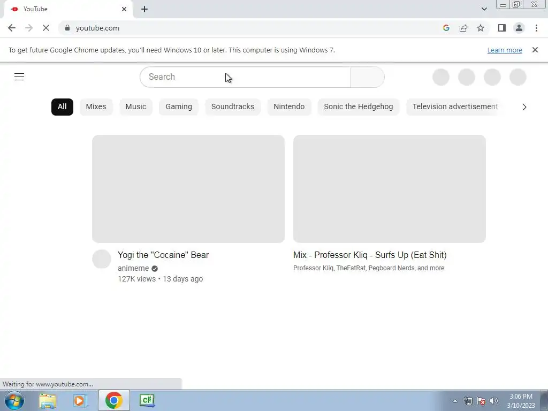
Task: Dismiss the Chrome update notice bar
Action: (535, 50)
